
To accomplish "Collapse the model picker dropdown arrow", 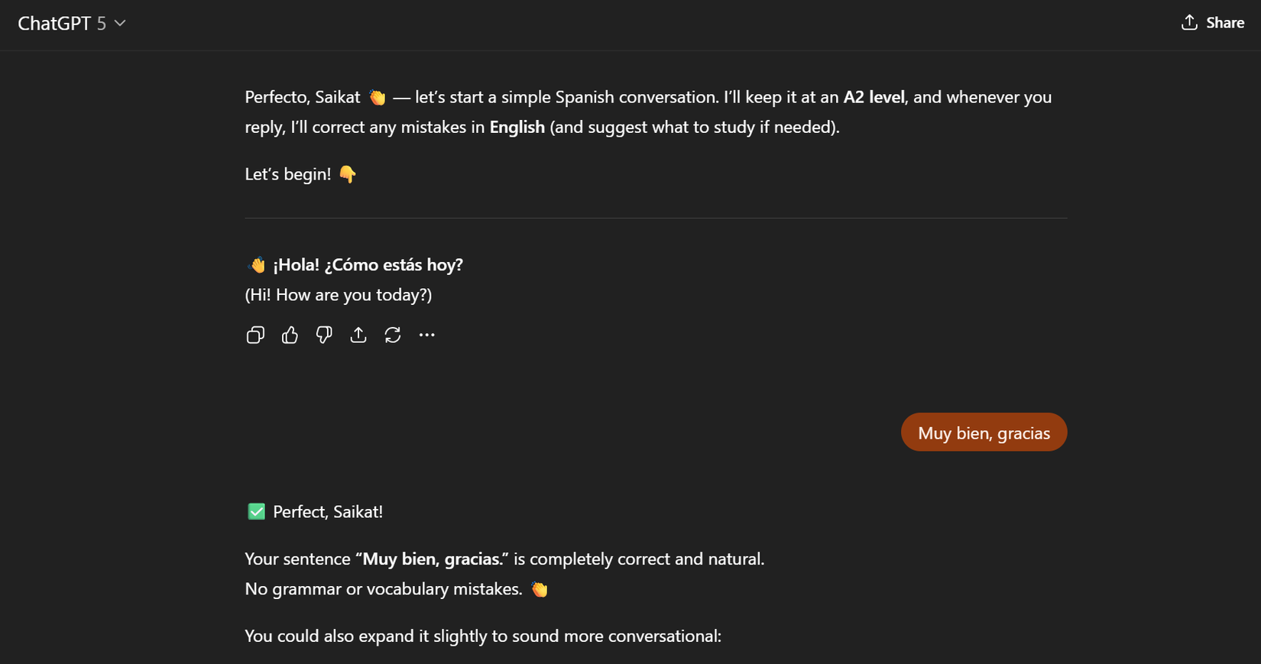I will coord(120,24).
